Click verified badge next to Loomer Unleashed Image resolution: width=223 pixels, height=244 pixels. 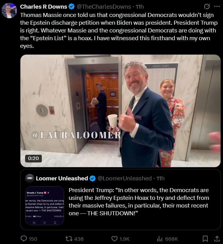click(93, 179)
